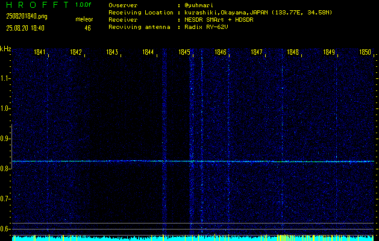Click the Receiver label
The width and height of the screenshot is (379, 241).
tap(123, 19)
